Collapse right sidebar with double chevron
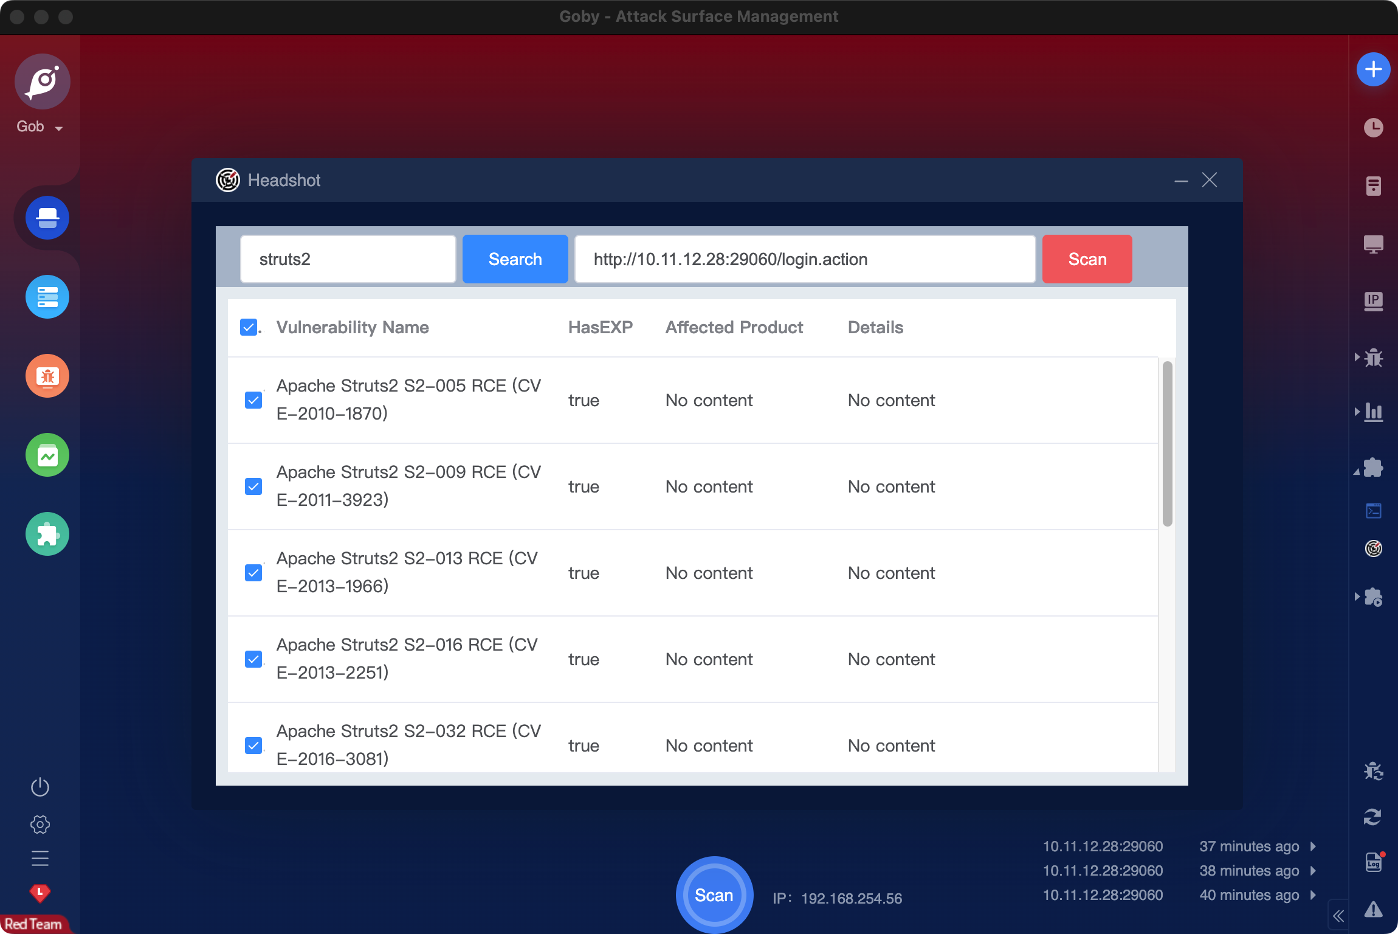 click(x=1338, y=916)
